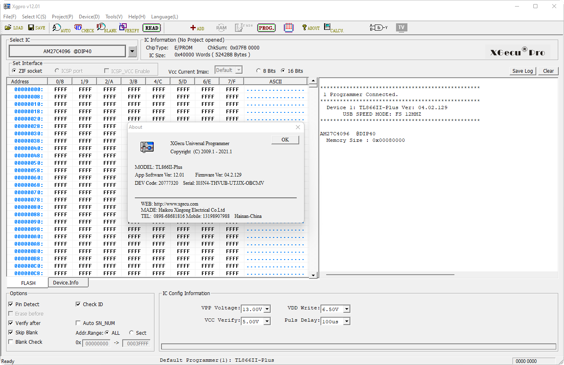Image resolution: width=564 pixels, height=365 pixels.
Task: Toggle the Check ID checkbox
Action: click(x=78, y=304)
